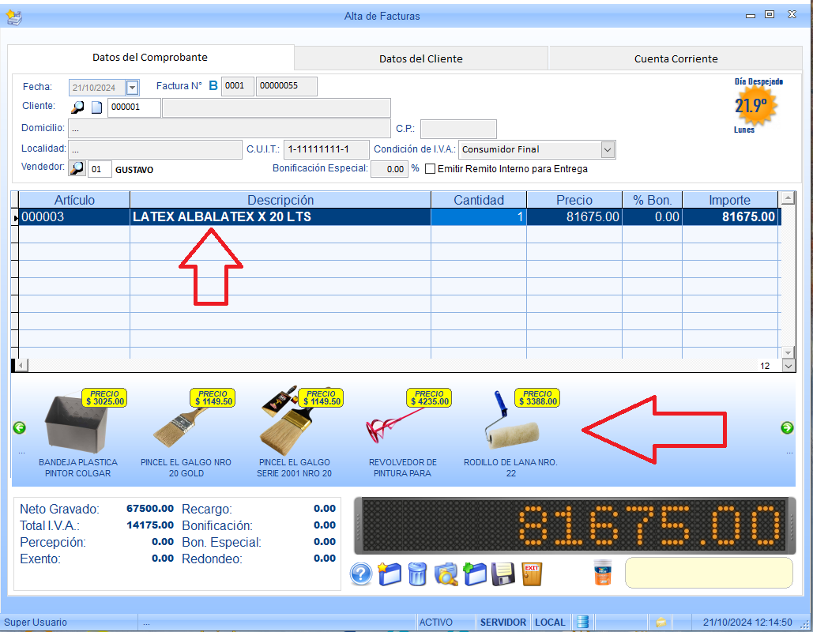This screenshot has height=632, width=813.
Task: Click the % Bon. column header
Action: tap(653, 200)
